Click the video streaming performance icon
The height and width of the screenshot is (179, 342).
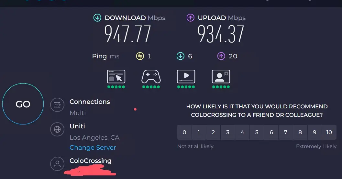(x=186, y=76)
